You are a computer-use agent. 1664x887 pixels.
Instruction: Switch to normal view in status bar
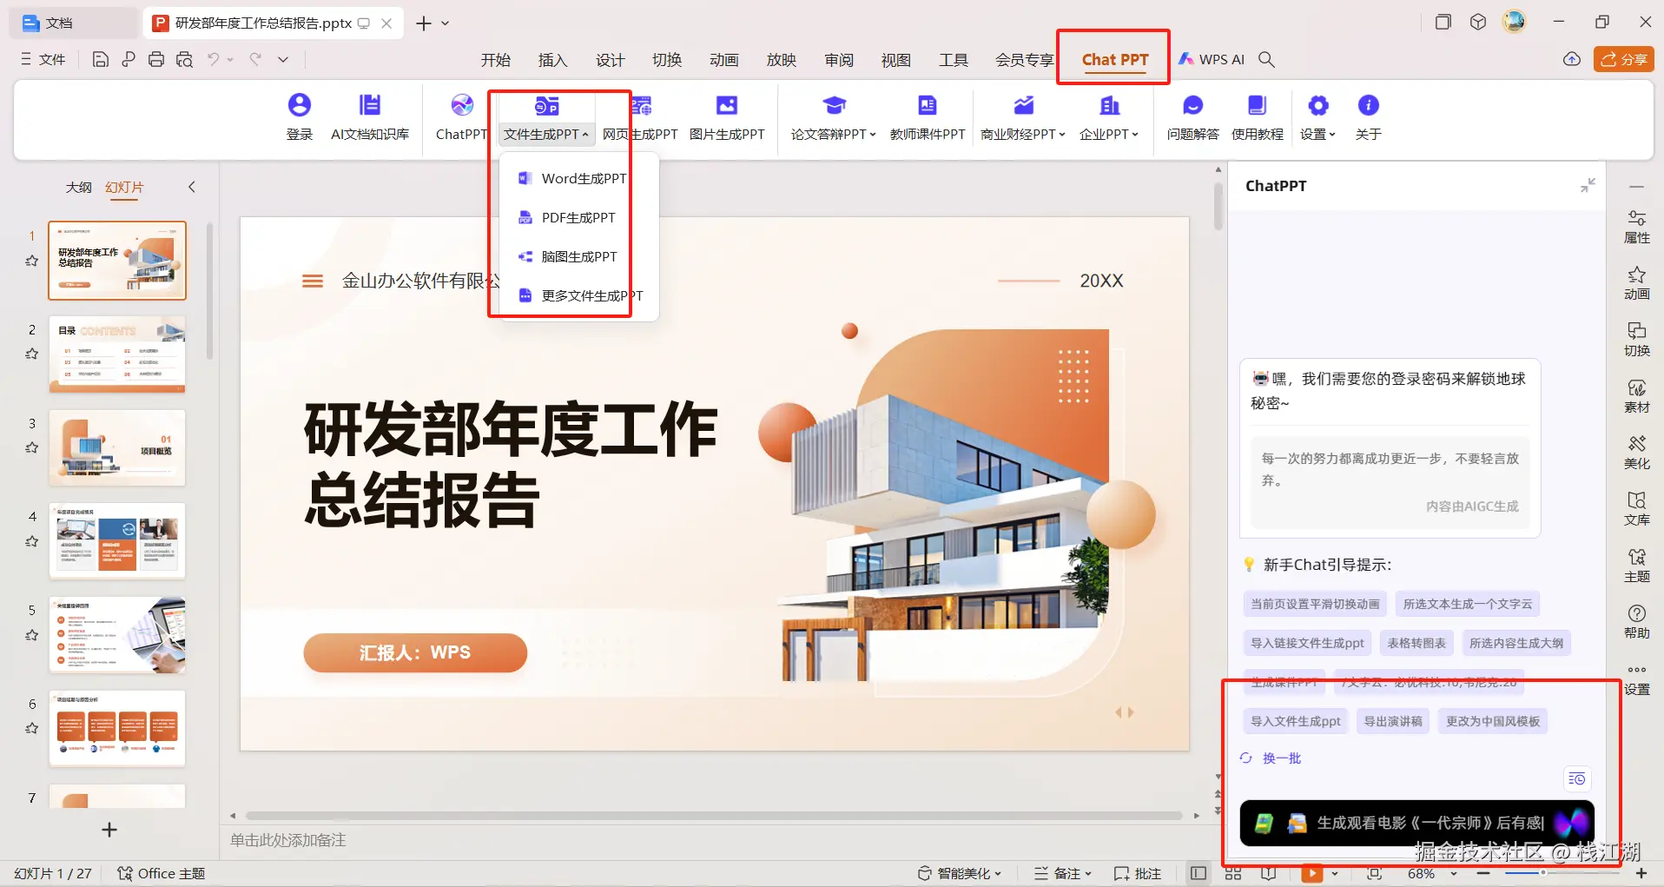coord(1198,873)
